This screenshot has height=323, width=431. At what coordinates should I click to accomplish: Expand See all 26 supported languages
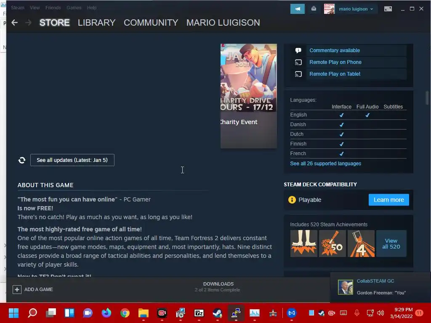pos(325,164)
